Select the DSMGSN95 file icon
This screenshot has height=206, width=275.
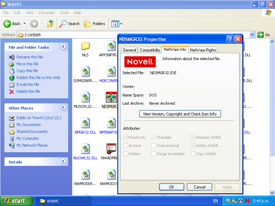[x=85, y=71]
